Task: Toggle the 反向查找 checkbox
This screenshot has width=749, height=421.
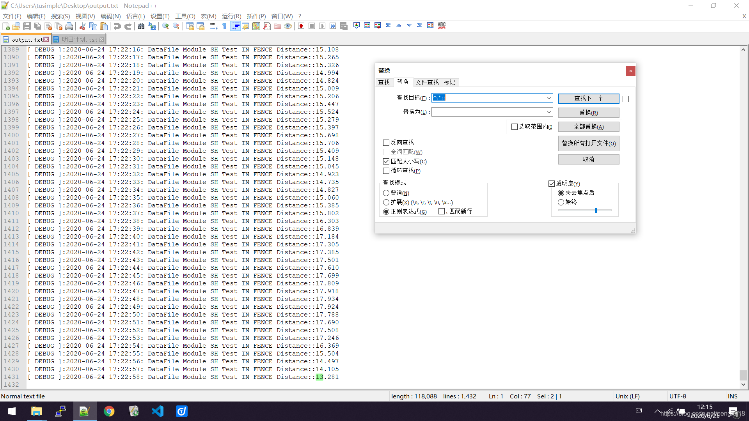Action: point(386,143)
